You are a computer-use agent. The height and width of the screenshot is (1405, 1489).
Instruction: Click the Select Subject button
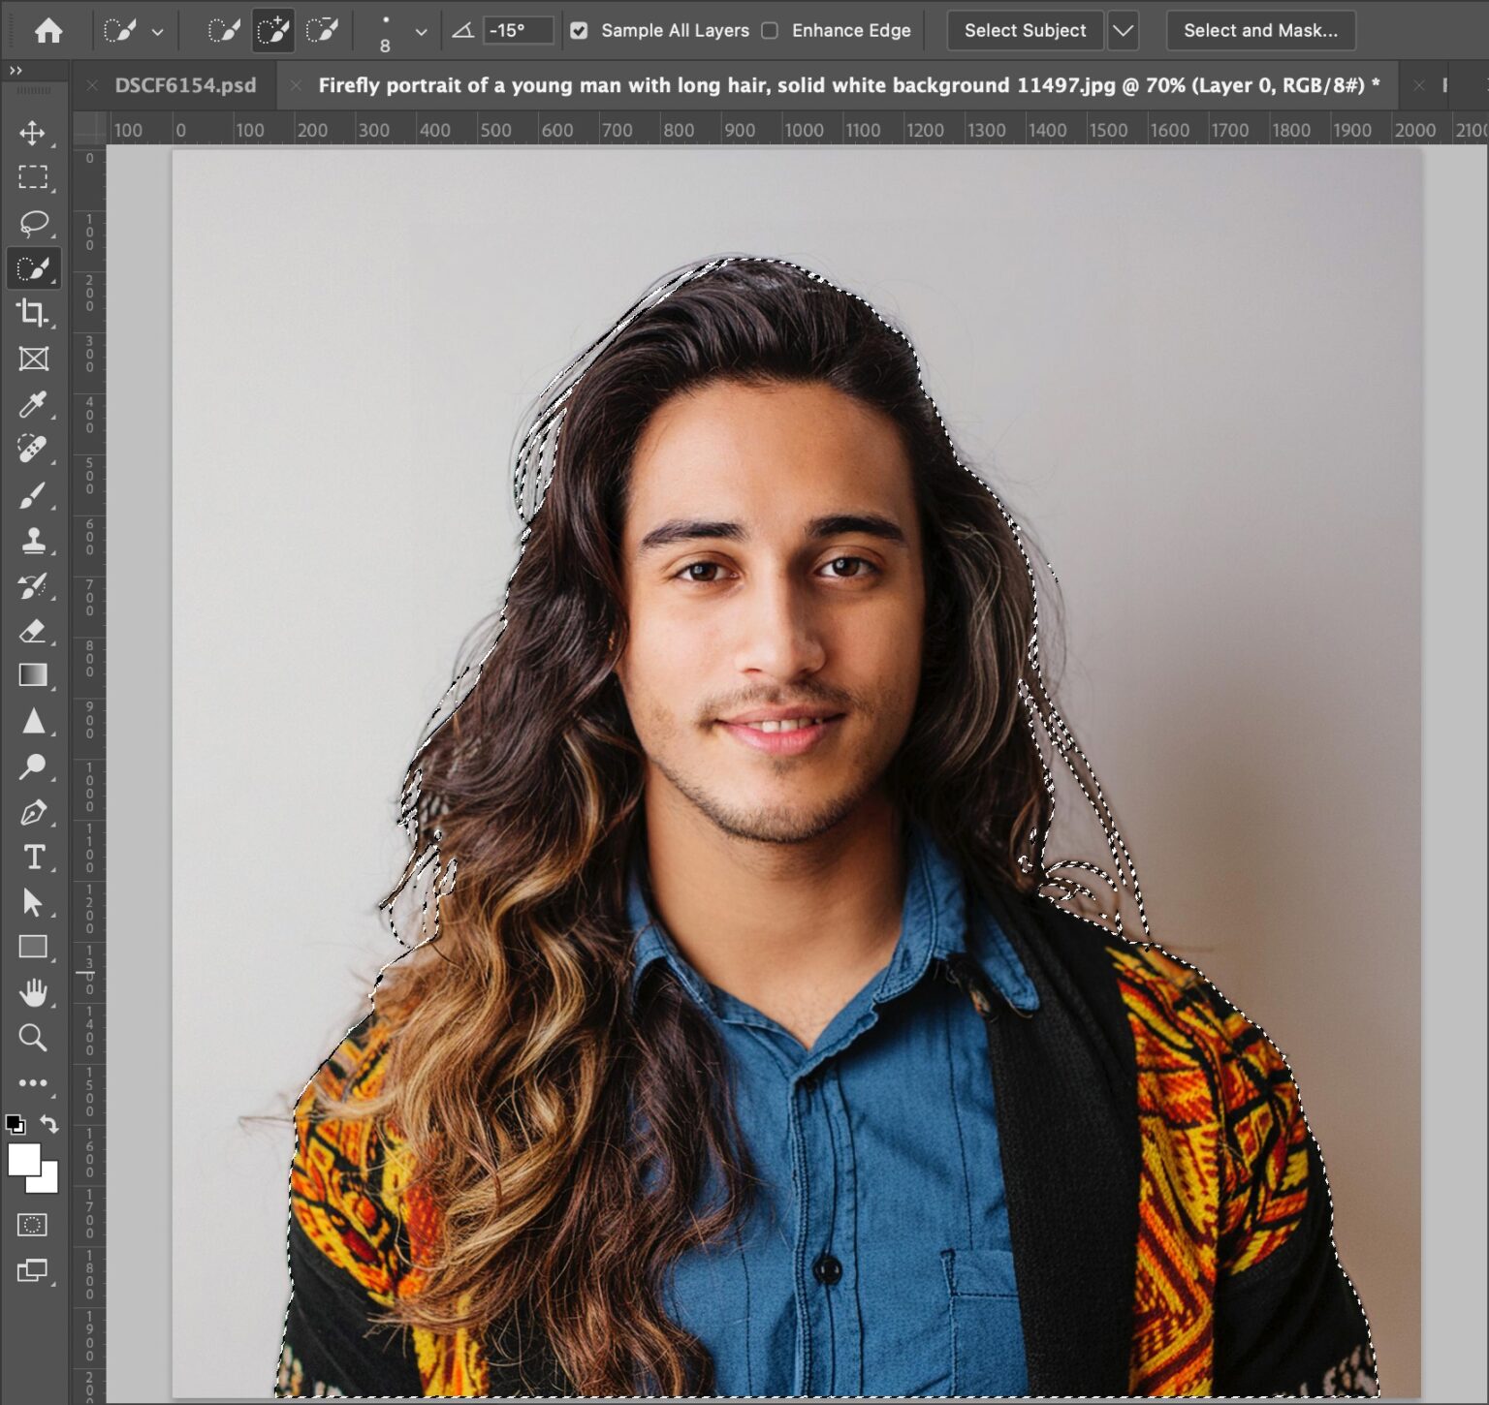pyautogui.click(x=1024, y=30)
